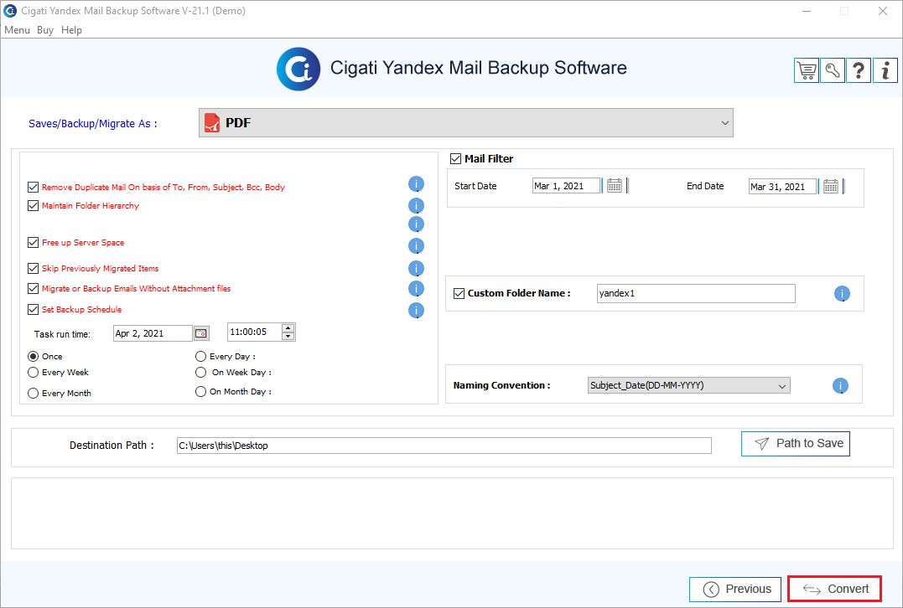
Task: Select On Week Day option
Action: pos(200,372)
